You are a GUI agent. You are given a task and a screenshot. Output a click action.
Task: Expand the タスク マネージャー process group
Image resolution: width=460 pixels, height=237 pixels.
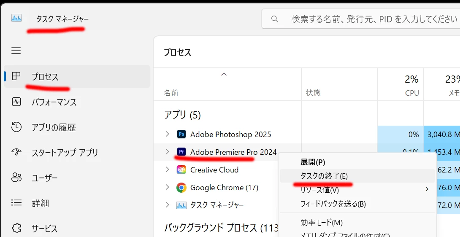click(x=168, y=205)
